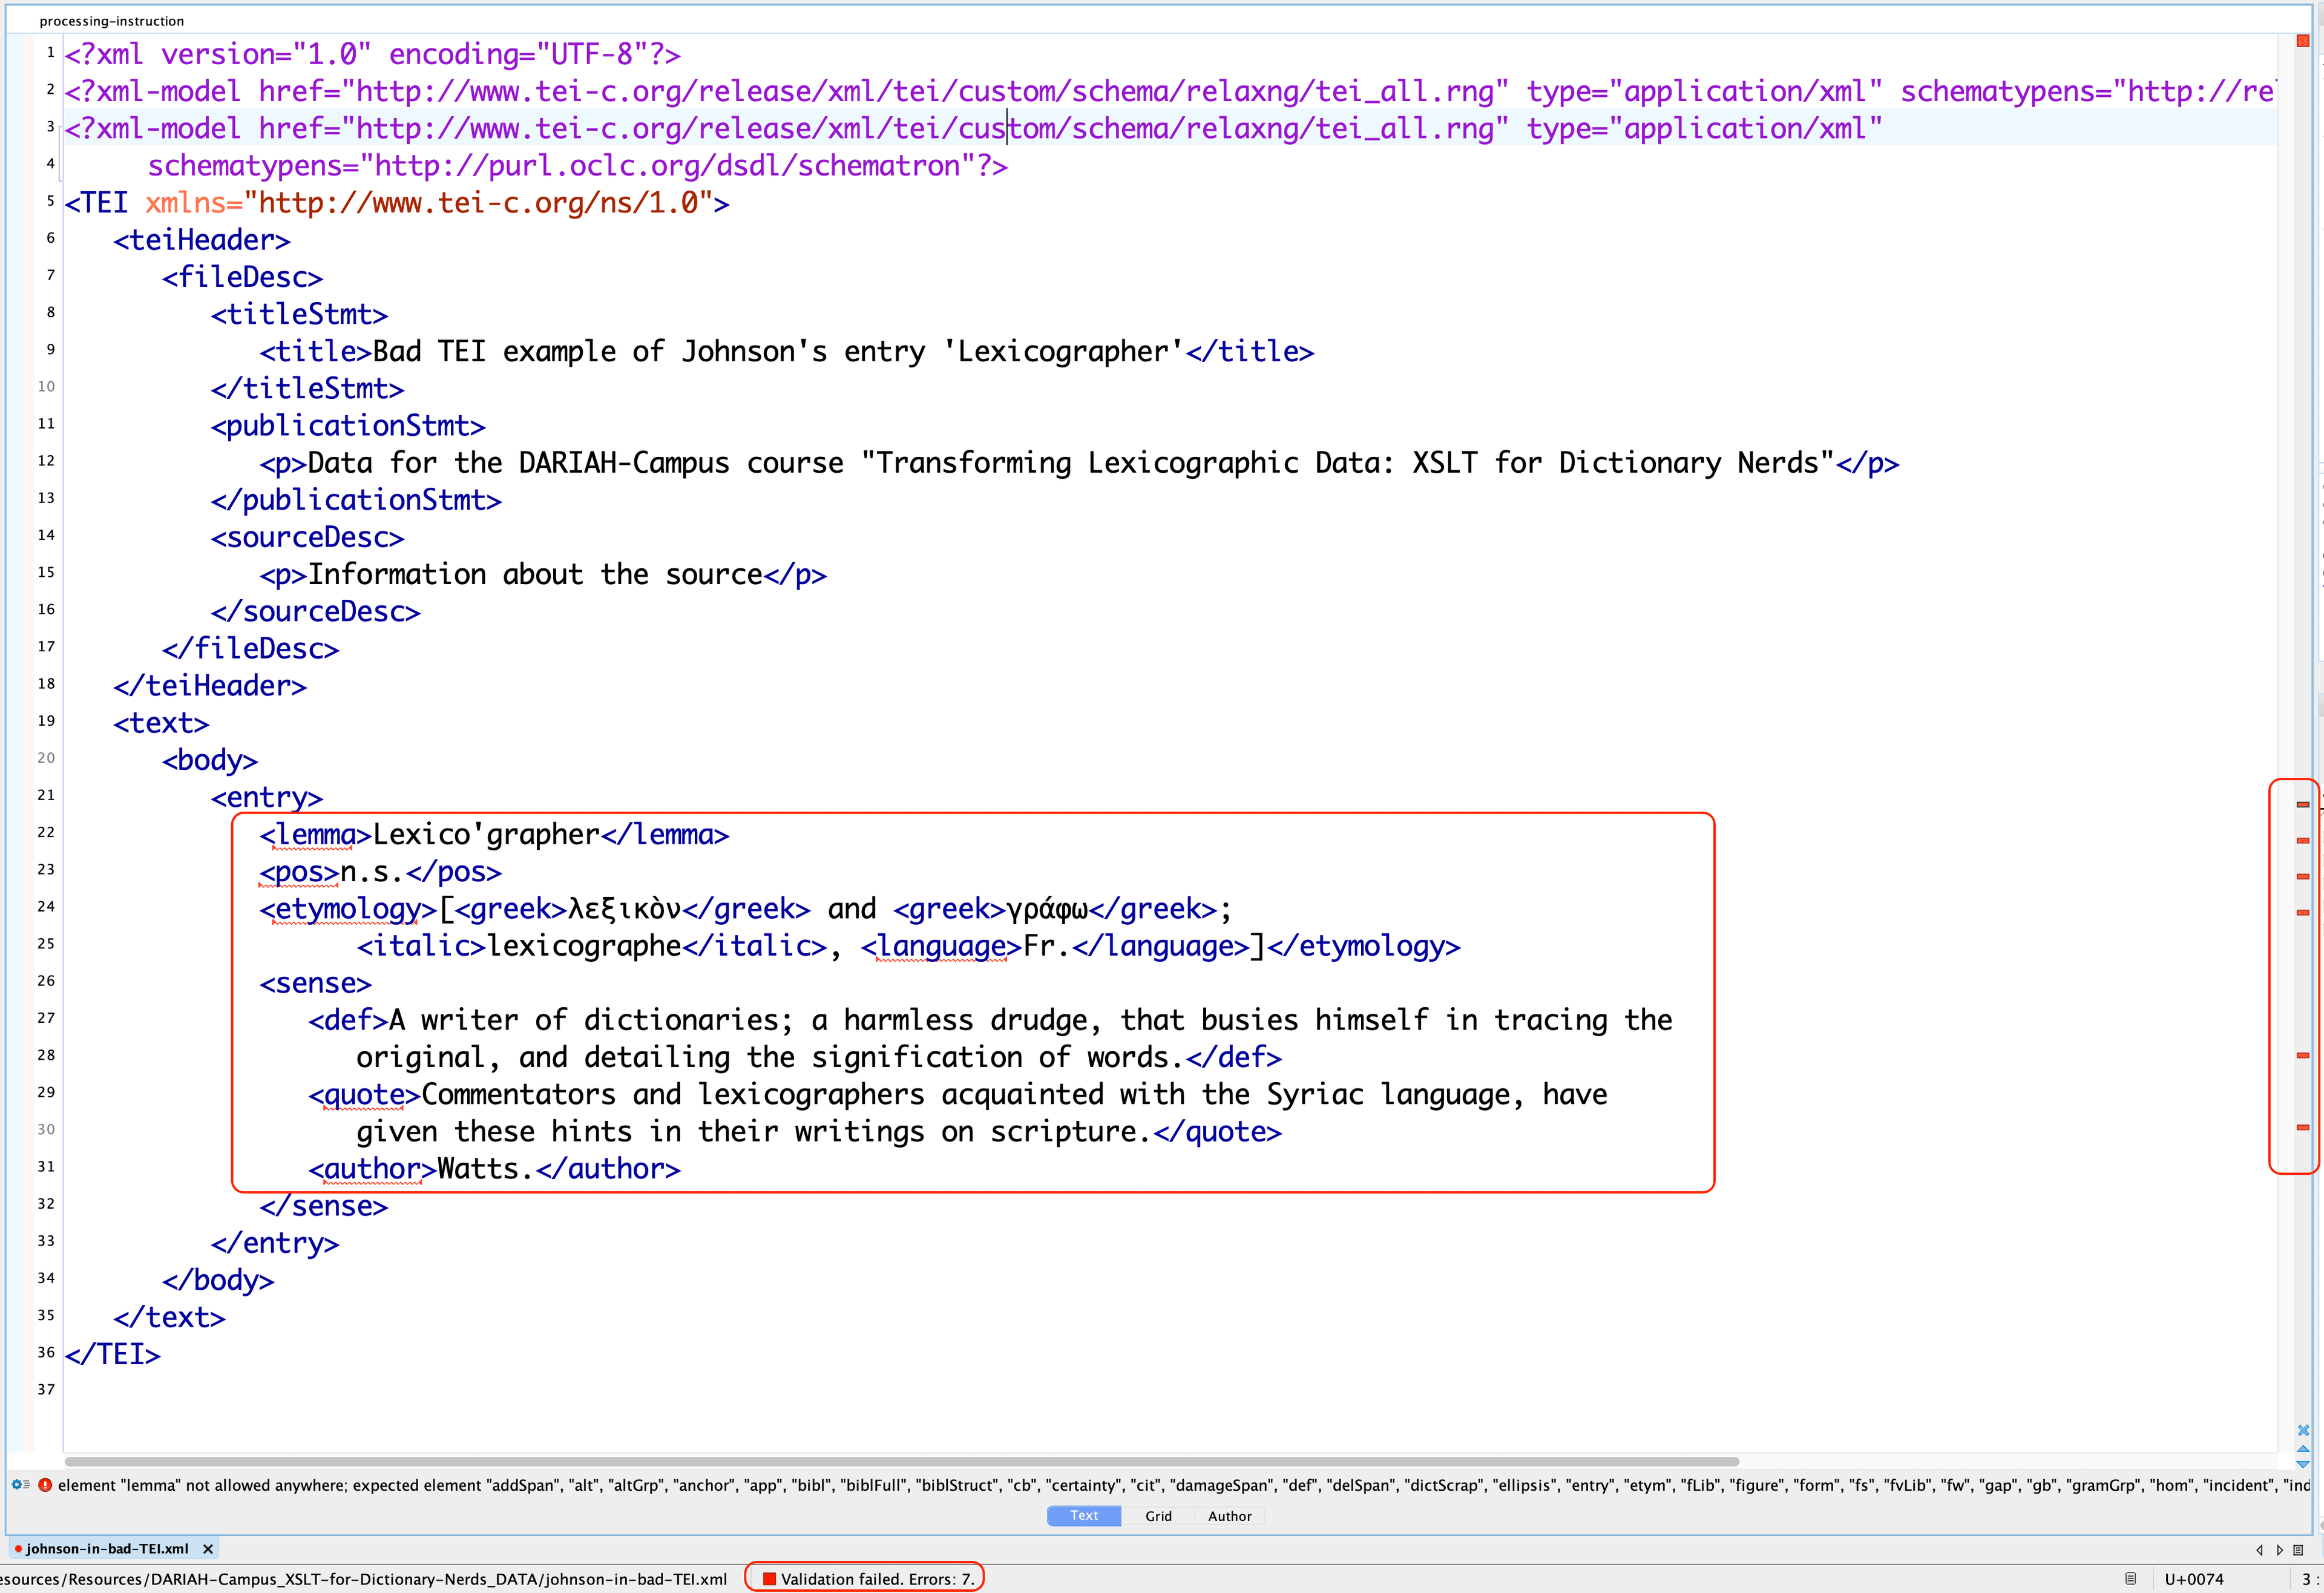Close the johnson-in-bad-TEI.xml tab
The image size is (2324, 1593).
[208, 1549]
